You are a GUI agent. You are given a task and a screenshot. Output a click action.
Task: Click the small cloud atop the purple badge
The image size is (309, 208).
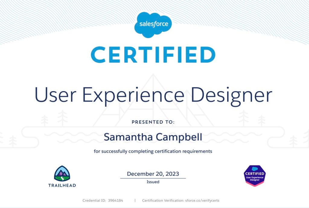[x=255, y=169]
